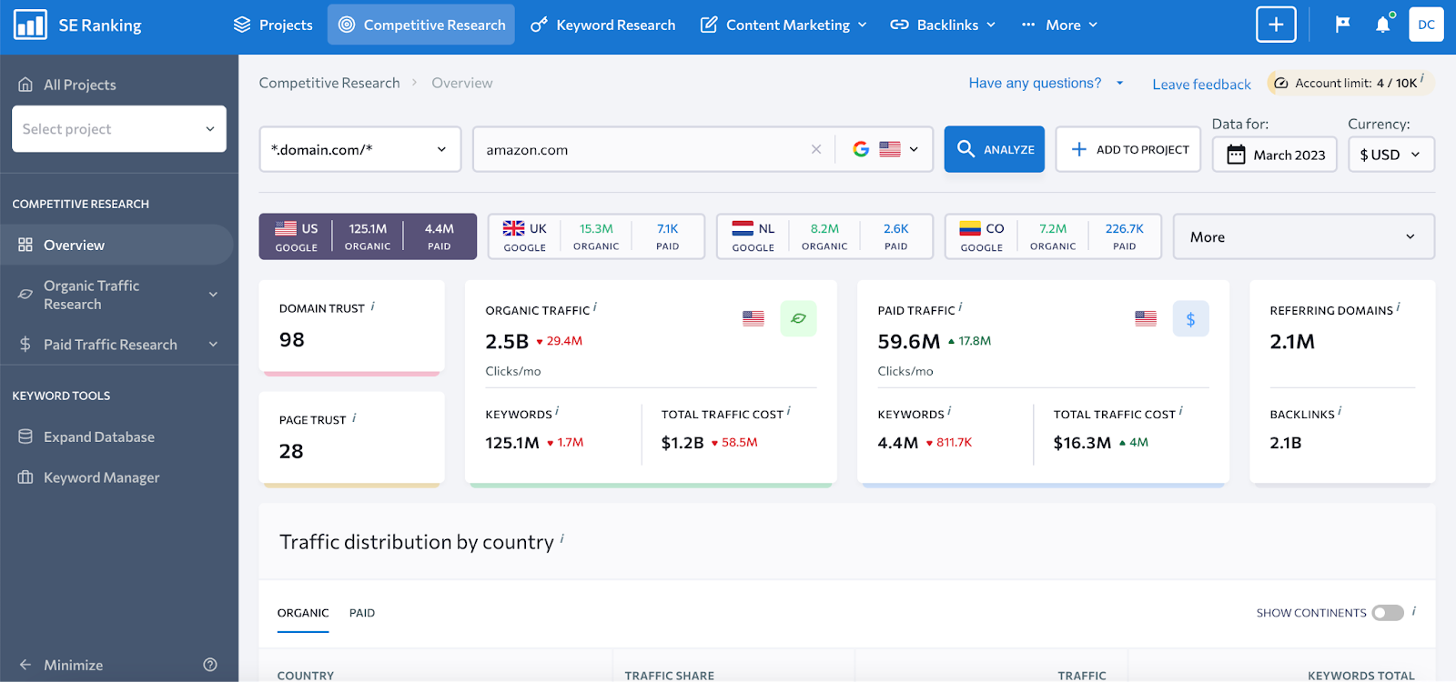Click info icon by Paid Total Traffic Cost

pos(1181,412)
